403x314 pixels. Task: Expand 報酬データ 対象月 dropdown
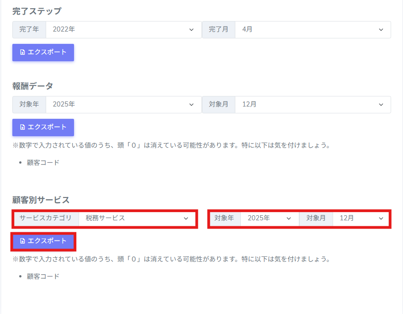[313, 104]
